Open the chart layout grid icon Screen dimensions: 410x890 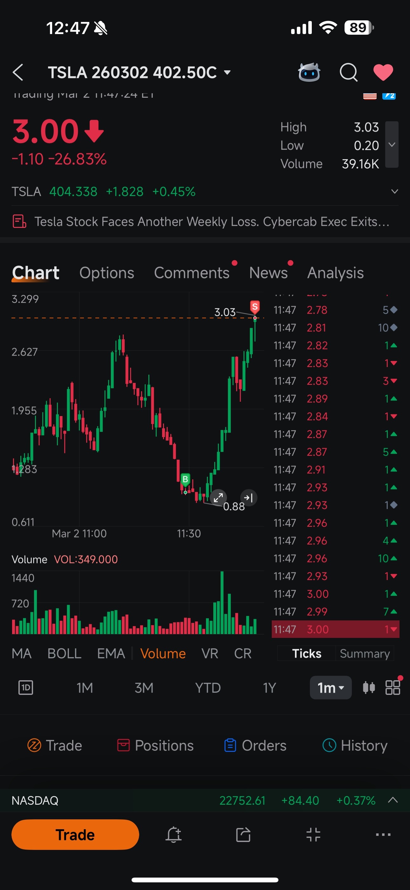point(393,688)
